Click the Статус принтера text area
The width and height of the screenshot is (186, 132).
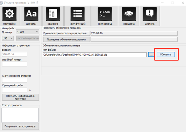point(20,115)
